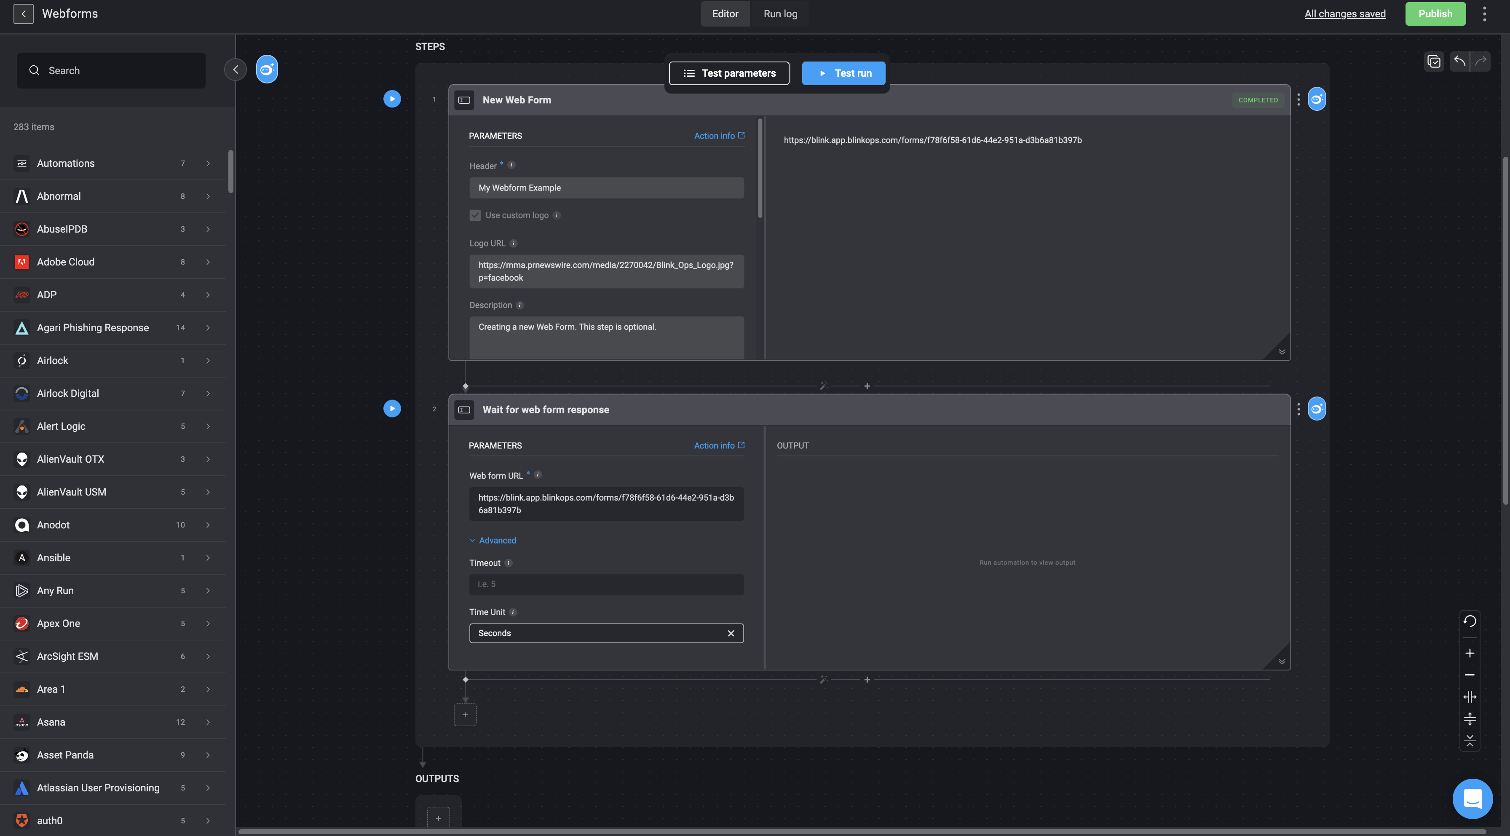Click the Description text area

pos(606,338)
